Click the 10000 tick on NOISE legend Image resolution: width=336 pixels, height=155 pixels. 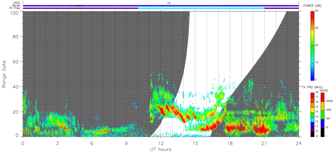(x=329, y=101)
